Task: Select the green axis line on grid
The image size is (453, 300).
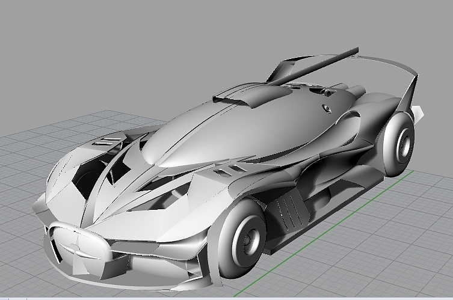Action: (x=324, y=233)
